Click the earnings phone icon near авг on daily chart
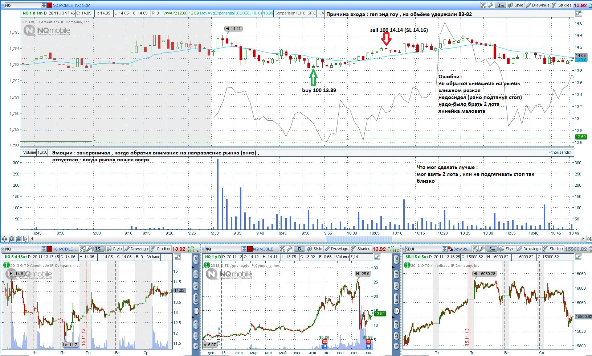 [324, 342]
